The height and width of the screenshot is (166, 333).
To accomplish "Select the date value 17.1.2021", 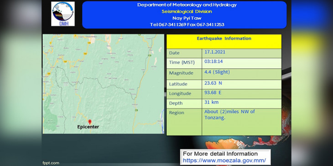I will 215,52.
